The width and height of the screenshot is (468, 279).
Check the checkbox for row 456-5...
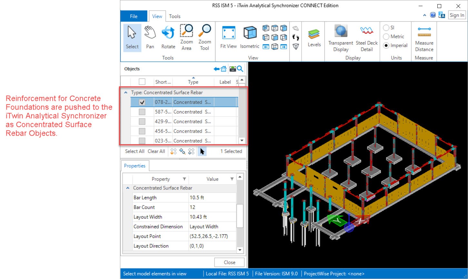click(142, 131)
